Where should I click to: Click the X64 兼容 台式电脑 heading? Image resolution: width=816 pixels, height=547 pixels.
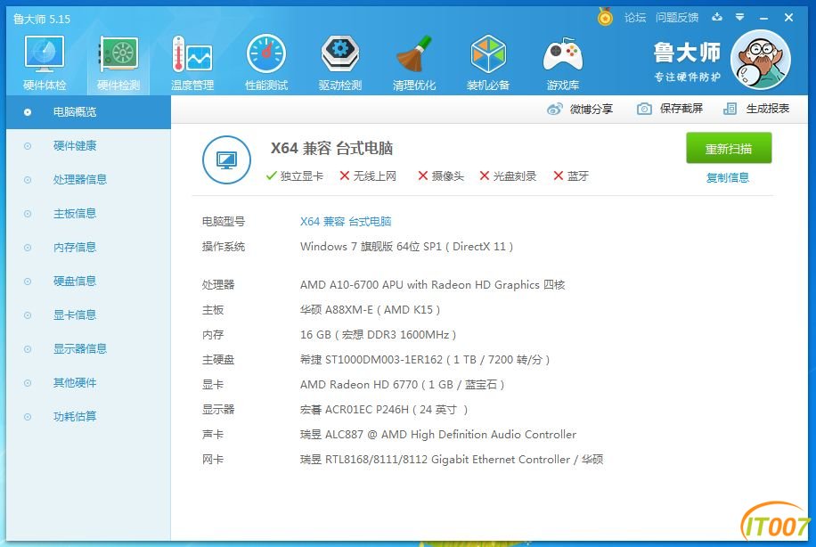pos(331,148)
